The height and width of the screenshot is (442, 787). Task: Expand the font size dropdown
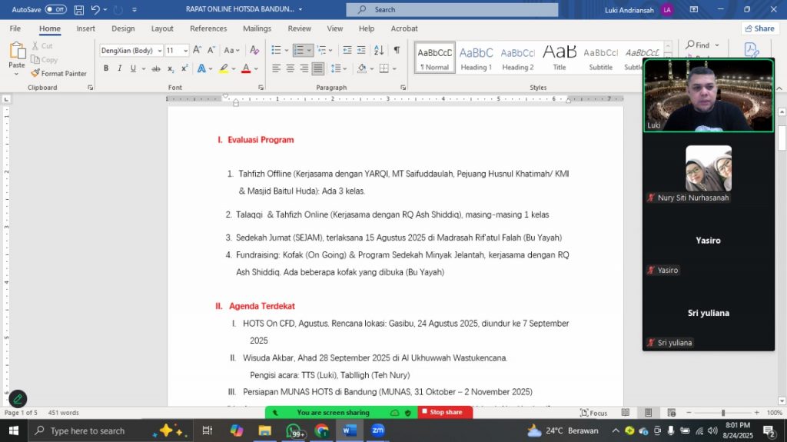pyautogui.click(x=185, y=51)
